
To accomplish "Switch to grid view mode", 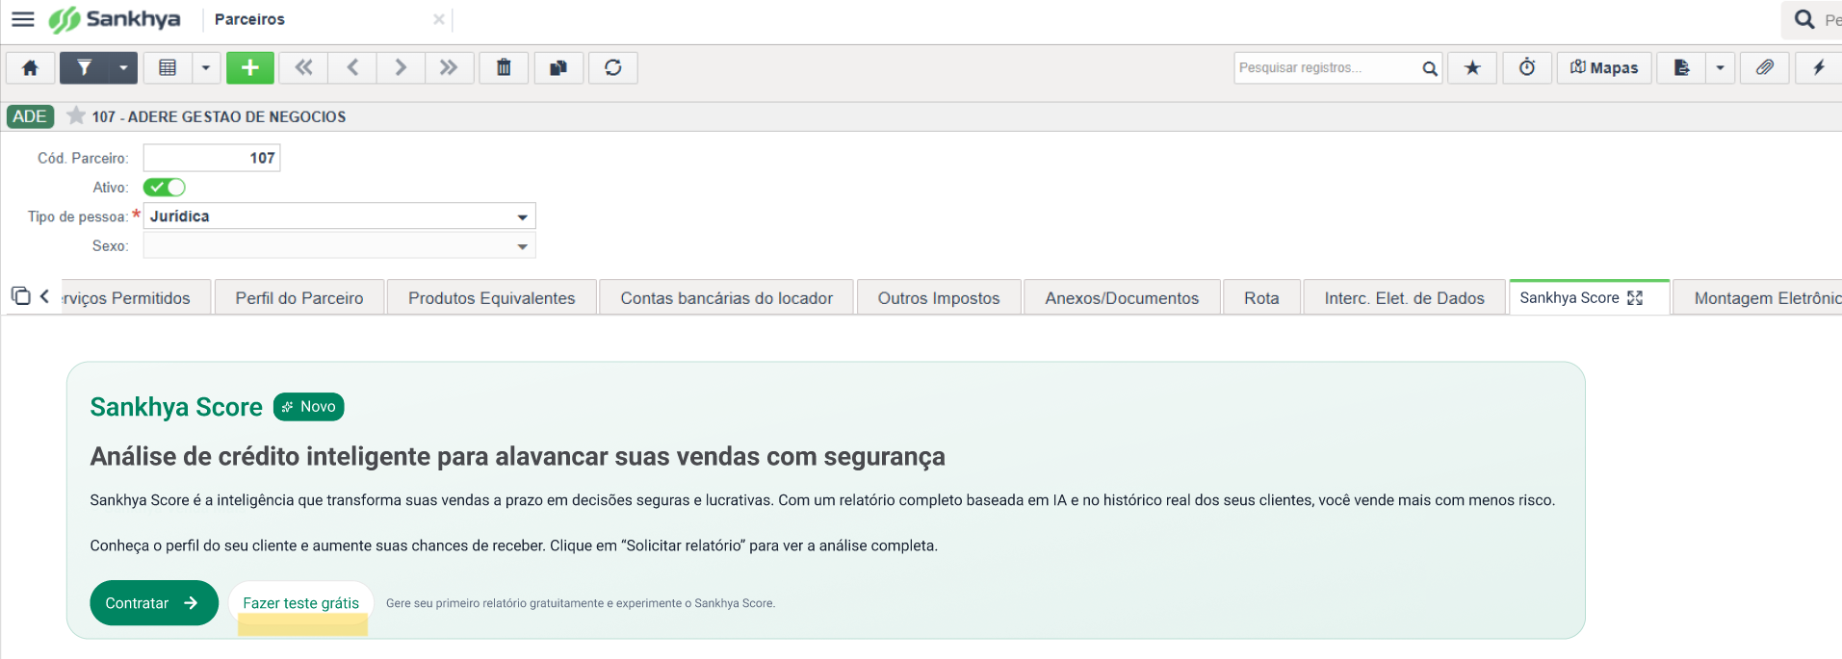I will pyautogui.click(x=168, y=67).
